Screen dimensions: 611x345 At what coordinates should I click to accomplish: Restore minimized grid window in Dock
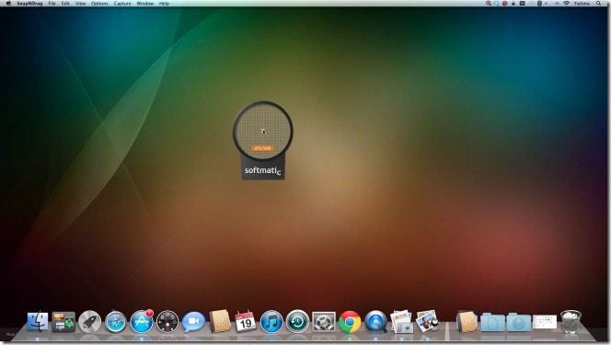point(545,322)
